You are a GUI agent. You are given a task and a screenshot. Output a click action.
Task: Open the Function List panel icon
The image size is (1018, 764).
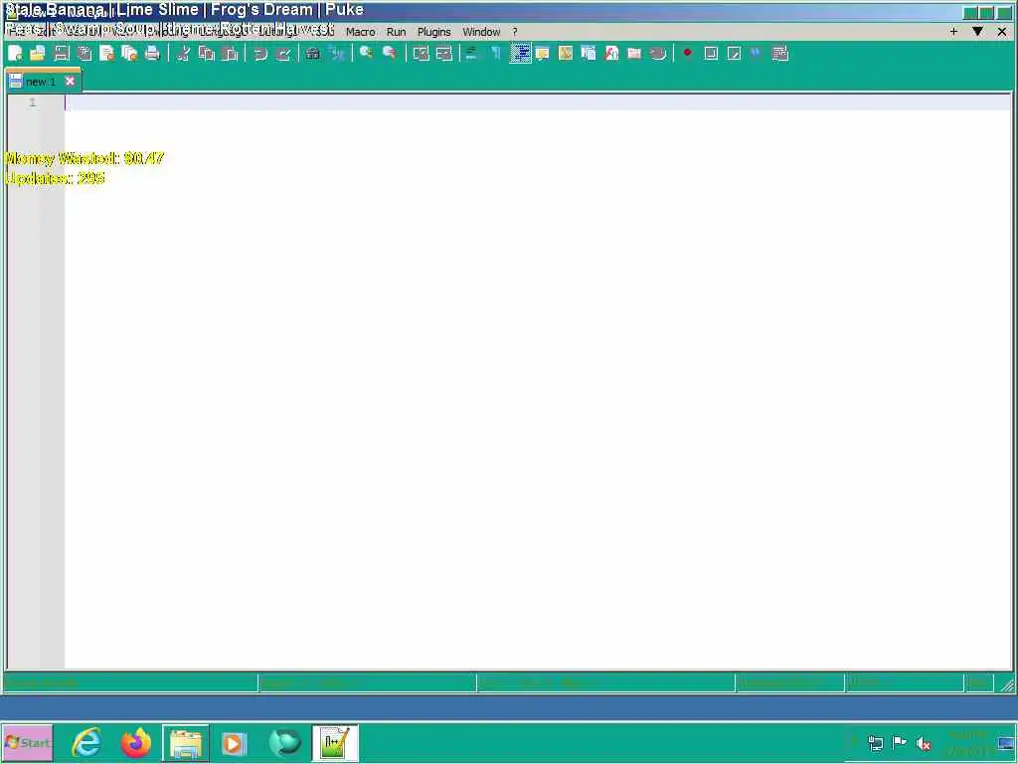coord(611,54)
